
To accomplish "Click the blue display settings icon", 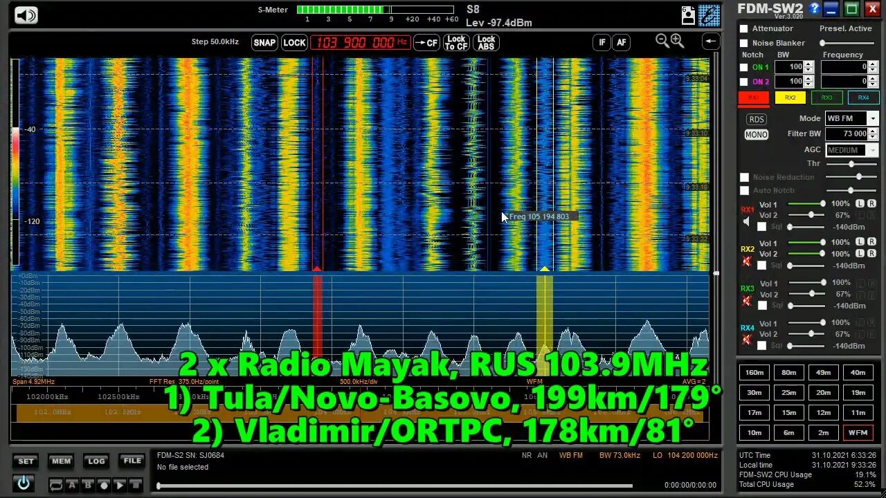I will tap(709, 15).
